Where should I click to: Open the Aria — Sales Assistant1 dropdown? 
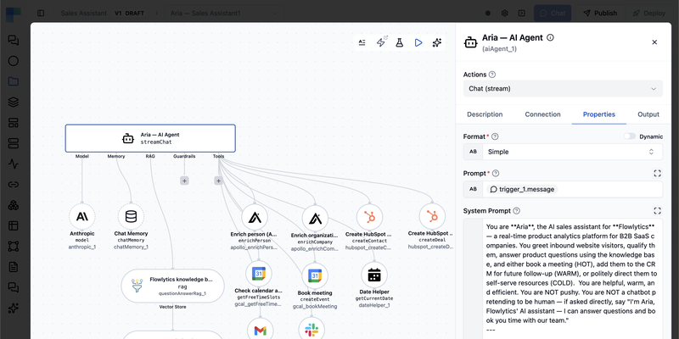click(x=224, y=14)
